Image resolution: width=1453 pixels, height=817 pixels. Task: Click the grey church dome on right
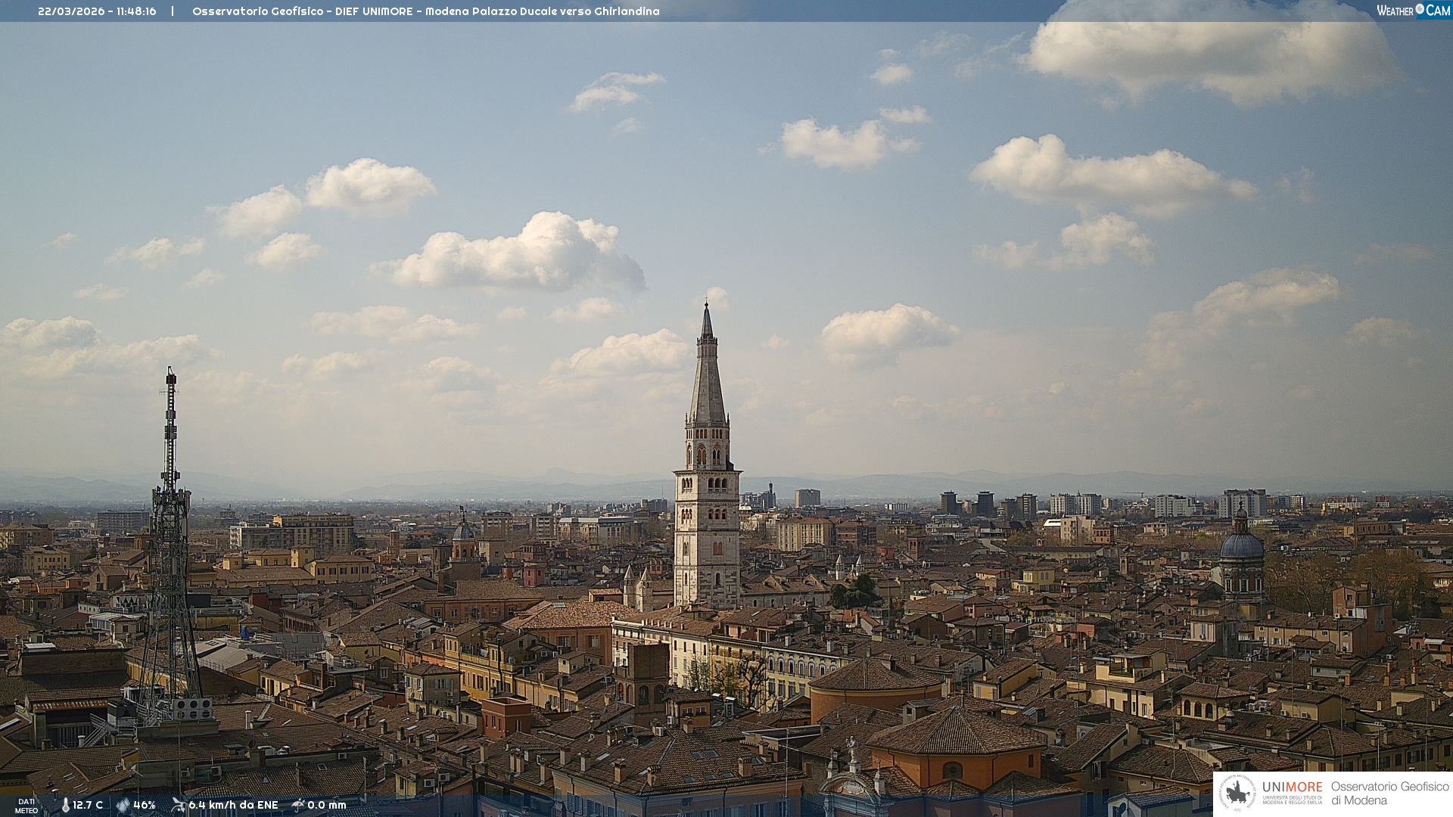click(x=1241, y=546)
